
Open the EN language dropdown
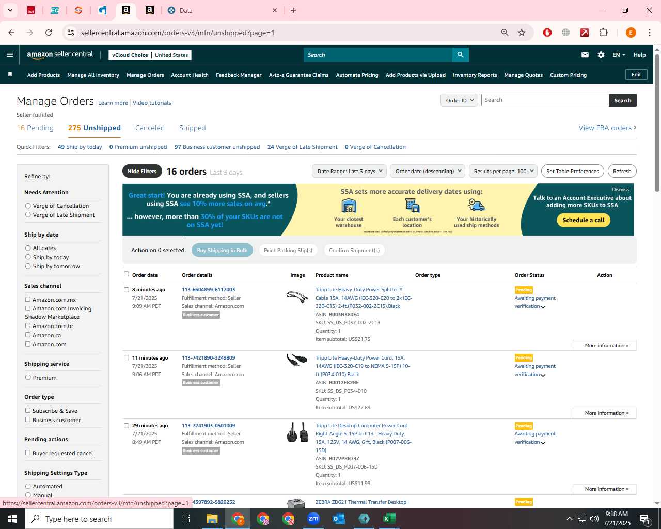point(619,55)
